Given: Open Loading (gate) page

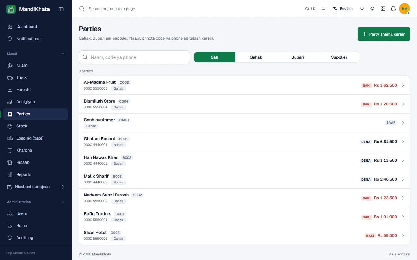Looking at the screenshot, I should 36,138.
